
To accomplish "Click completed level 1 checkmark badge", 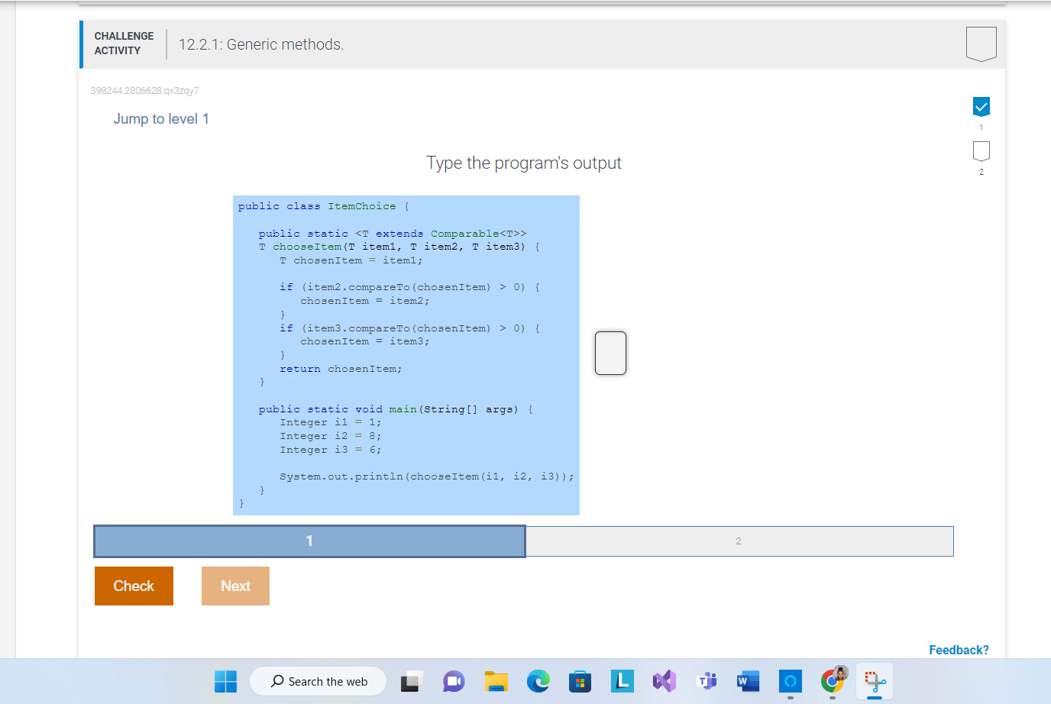I will coord(981,107).
